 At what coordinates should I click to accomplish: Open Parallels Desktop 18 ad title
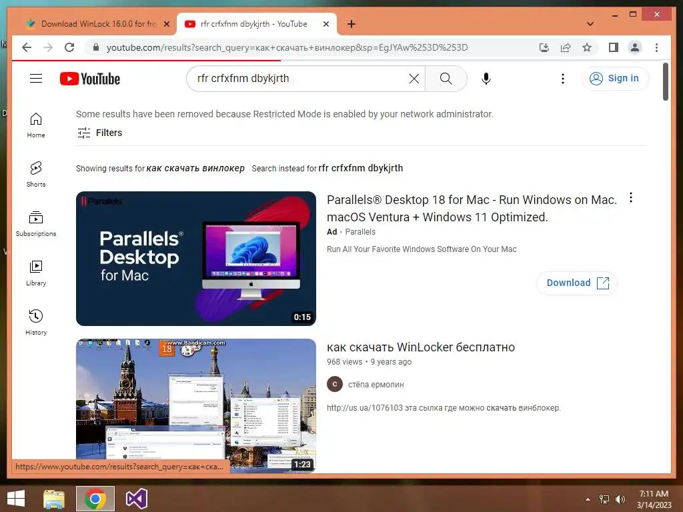472,208
